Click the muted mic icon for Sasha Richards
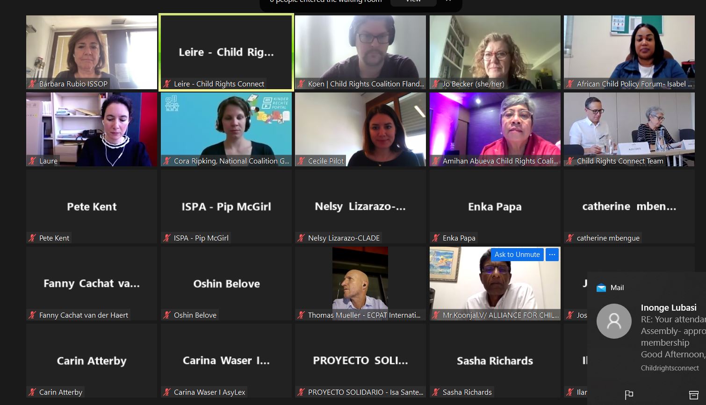 (436, 392)
